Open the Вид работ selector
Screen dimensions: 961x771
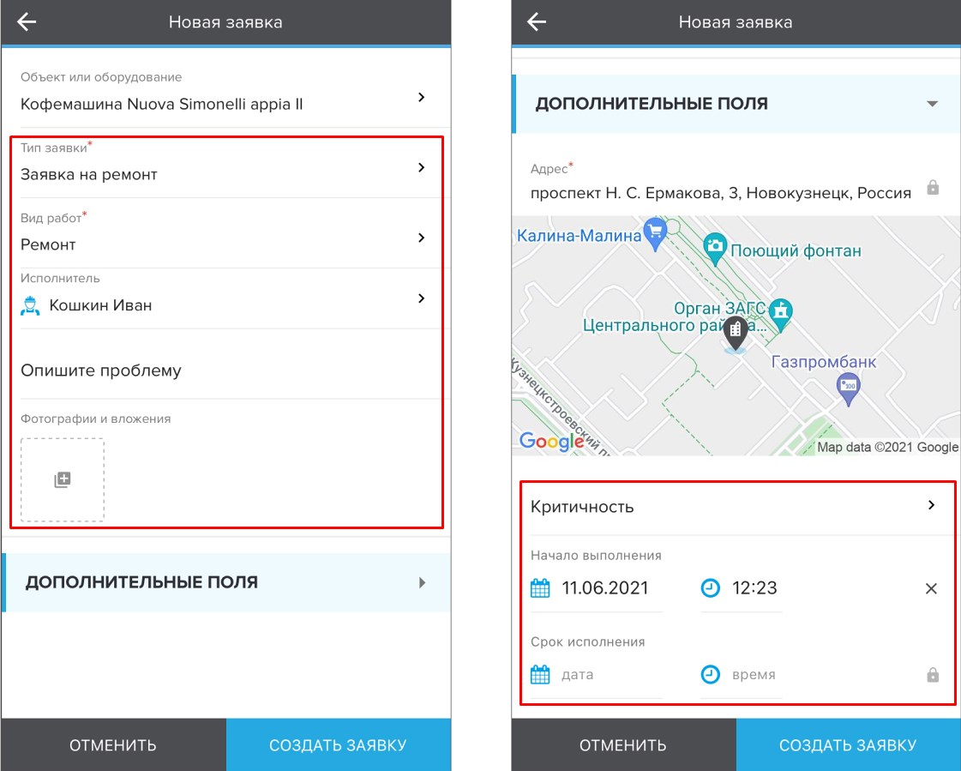(x=227, y=233)
